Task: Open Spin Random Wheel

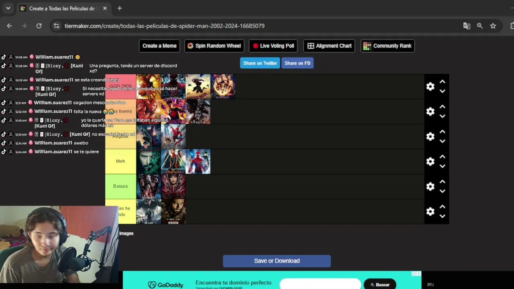Action: pos(214,46)
